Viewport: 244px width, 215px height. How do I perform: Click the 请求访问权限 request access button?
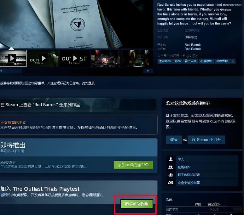pyautogui.click(x=137, y=204)
